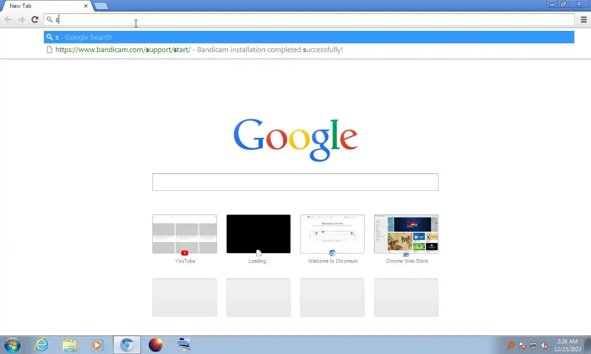Open Windows Media Player from taskbar
This screenshot has height=354, width=591.
point(97,345)
